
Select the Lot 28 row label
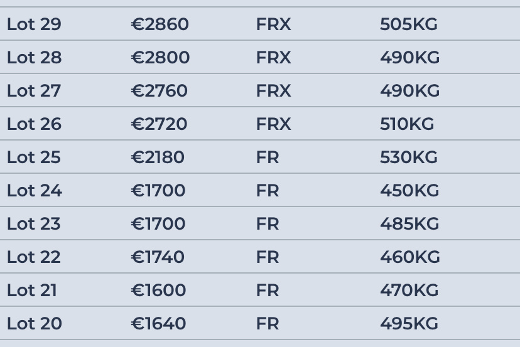click(34, 57)
